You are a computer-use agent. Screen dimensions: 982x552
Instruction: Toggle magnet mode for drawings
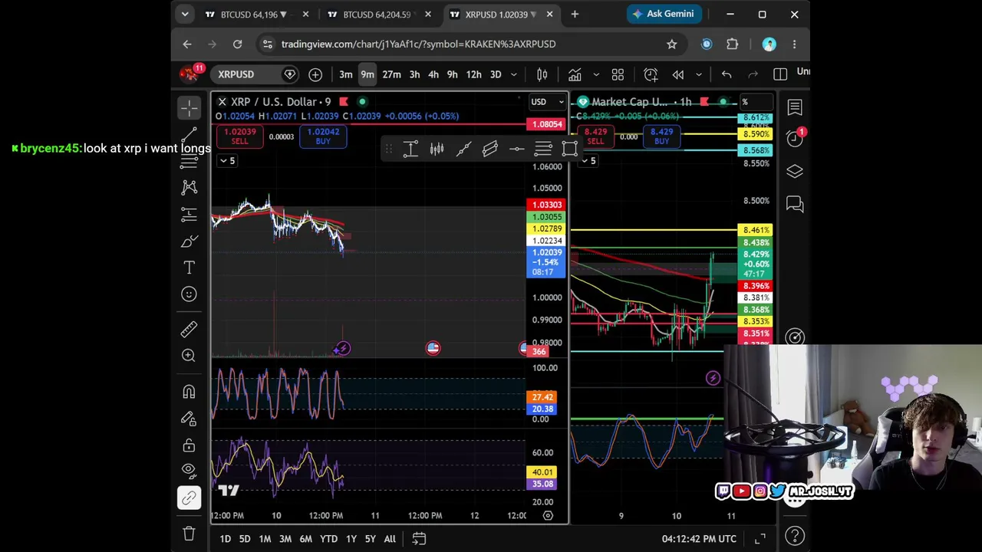189,392
